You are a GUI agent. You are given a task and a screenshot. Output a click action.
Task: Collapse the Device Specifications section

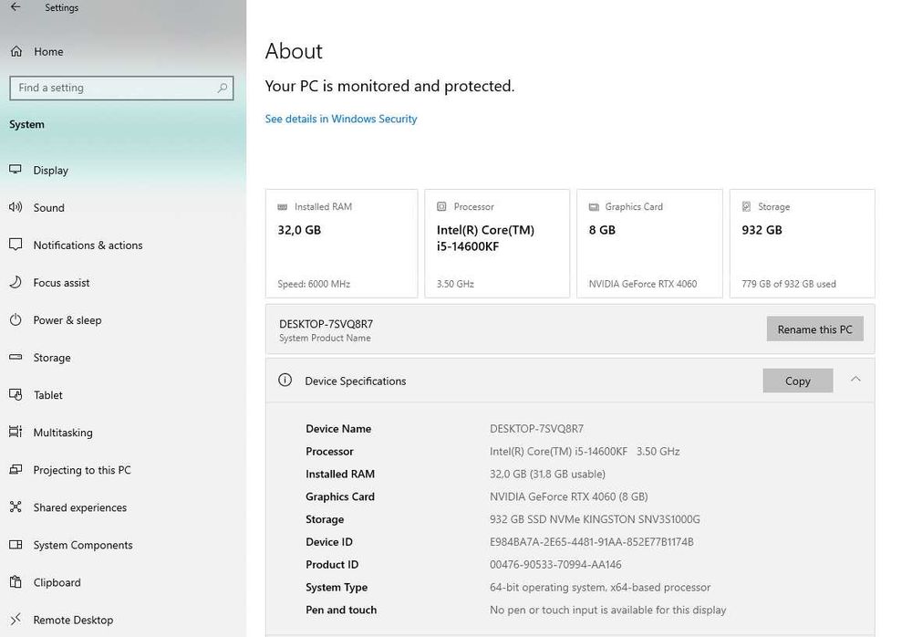tap(855, 380)
